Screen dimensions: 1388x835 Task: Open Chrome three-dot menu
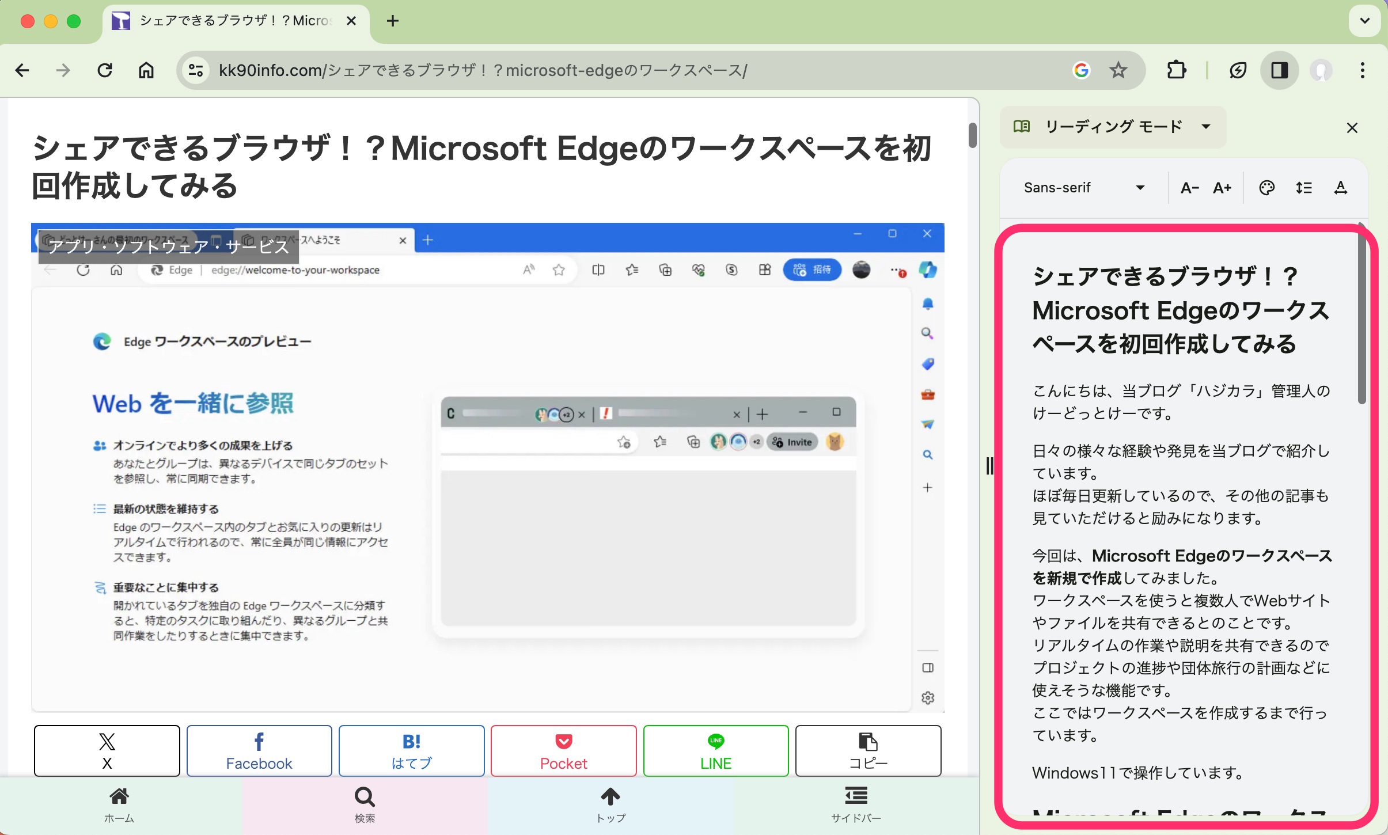1362,70
